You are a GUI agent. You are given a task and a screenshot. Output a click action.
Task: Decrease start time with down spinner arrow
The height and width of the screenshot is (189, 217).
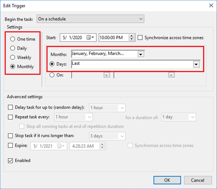(132, 39)
